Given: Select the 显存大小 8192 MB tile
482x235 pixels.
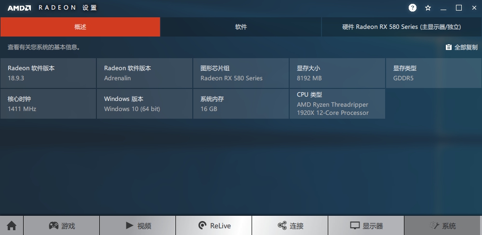Looking at the screenshot, I should (337, 73).
